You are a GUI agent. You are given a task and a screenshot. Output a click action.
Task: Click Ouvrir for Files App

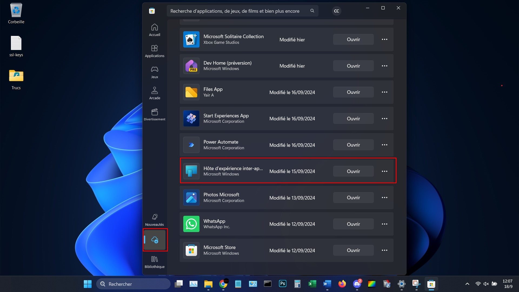(x=353, y=92)
